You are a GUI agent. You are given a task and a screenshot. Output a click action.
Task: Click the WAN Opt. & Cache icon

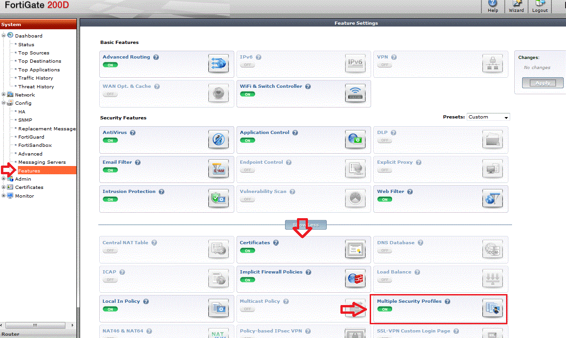(218, 93)
